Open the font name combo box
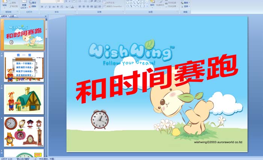Image resolution: width=263 pixels, height=160 pixels. 48,1
